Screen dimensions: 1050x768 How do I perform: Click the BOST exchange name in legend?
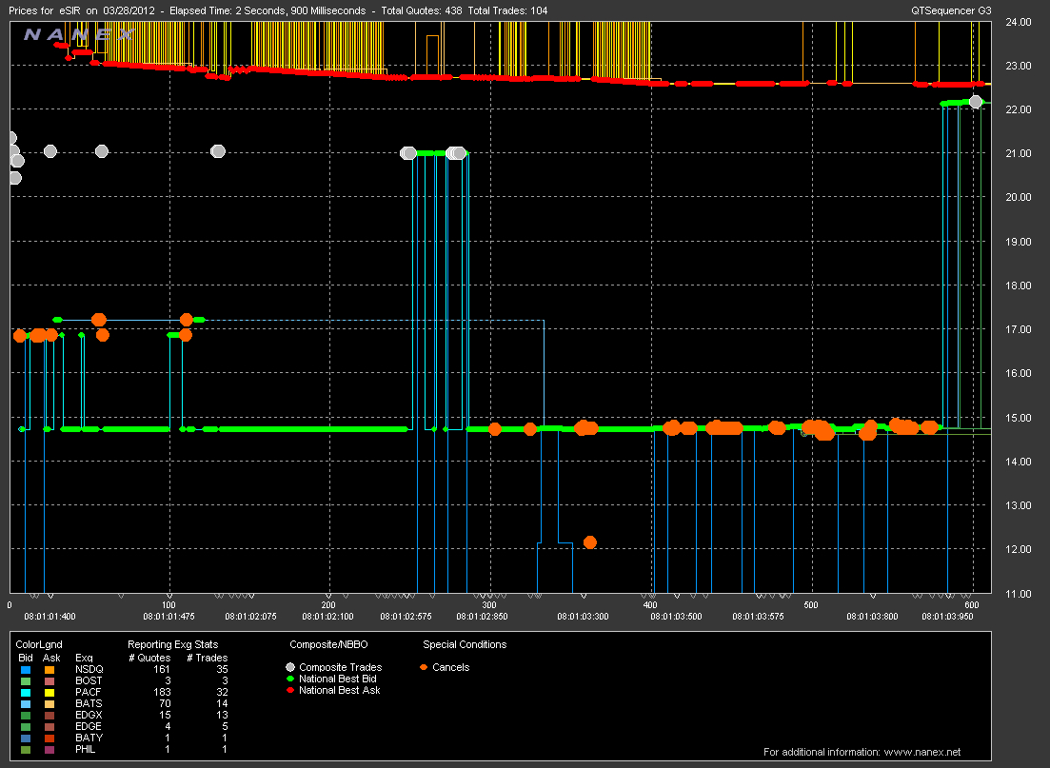[x=89, y=681]
